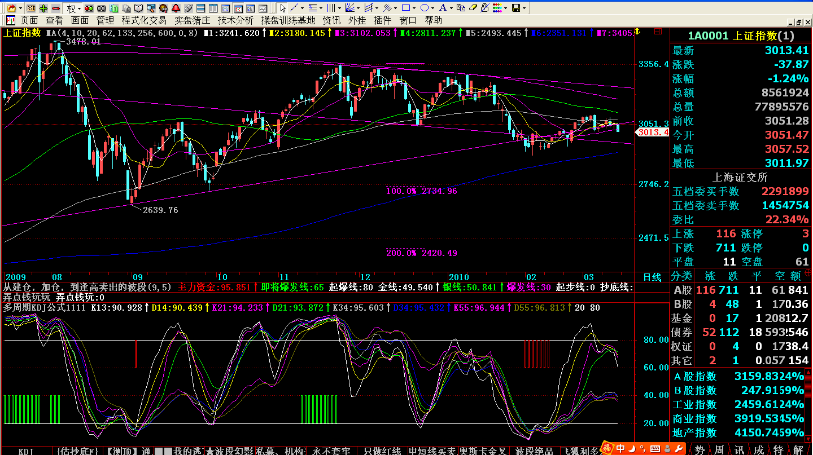Select the text annotation tool A

coord(442,8)
